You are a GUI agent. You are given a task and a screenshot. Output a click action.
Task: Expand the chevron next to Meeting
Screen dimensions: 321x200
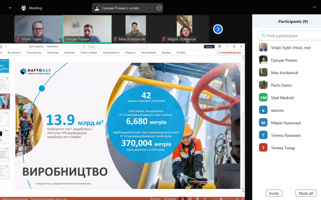pyautogui.click(x=10, y=8)
